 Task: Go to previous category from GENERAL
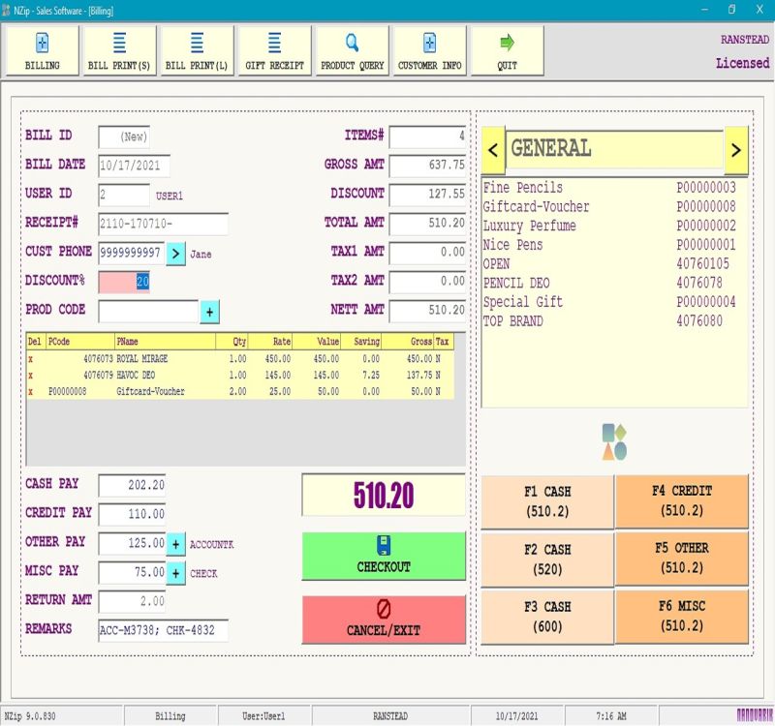pyautogui.click(x=493, y=150)
